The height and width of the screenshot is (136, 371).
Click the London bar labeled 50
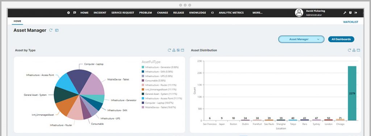tap(328, 120)
